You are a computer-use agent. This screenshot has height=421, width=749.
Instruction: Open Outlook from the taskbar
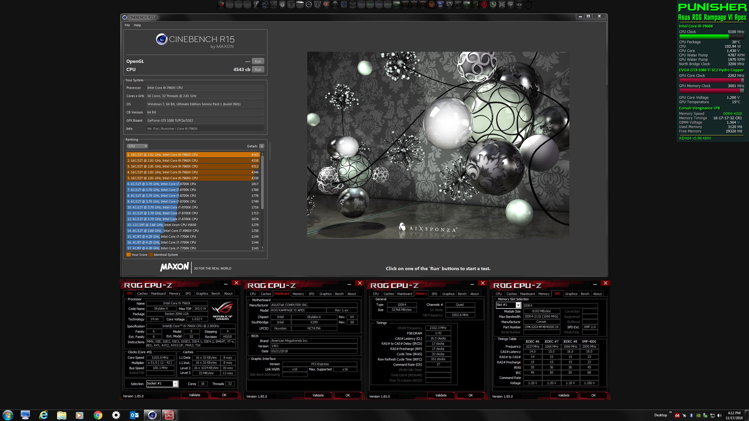coord(134,415)
